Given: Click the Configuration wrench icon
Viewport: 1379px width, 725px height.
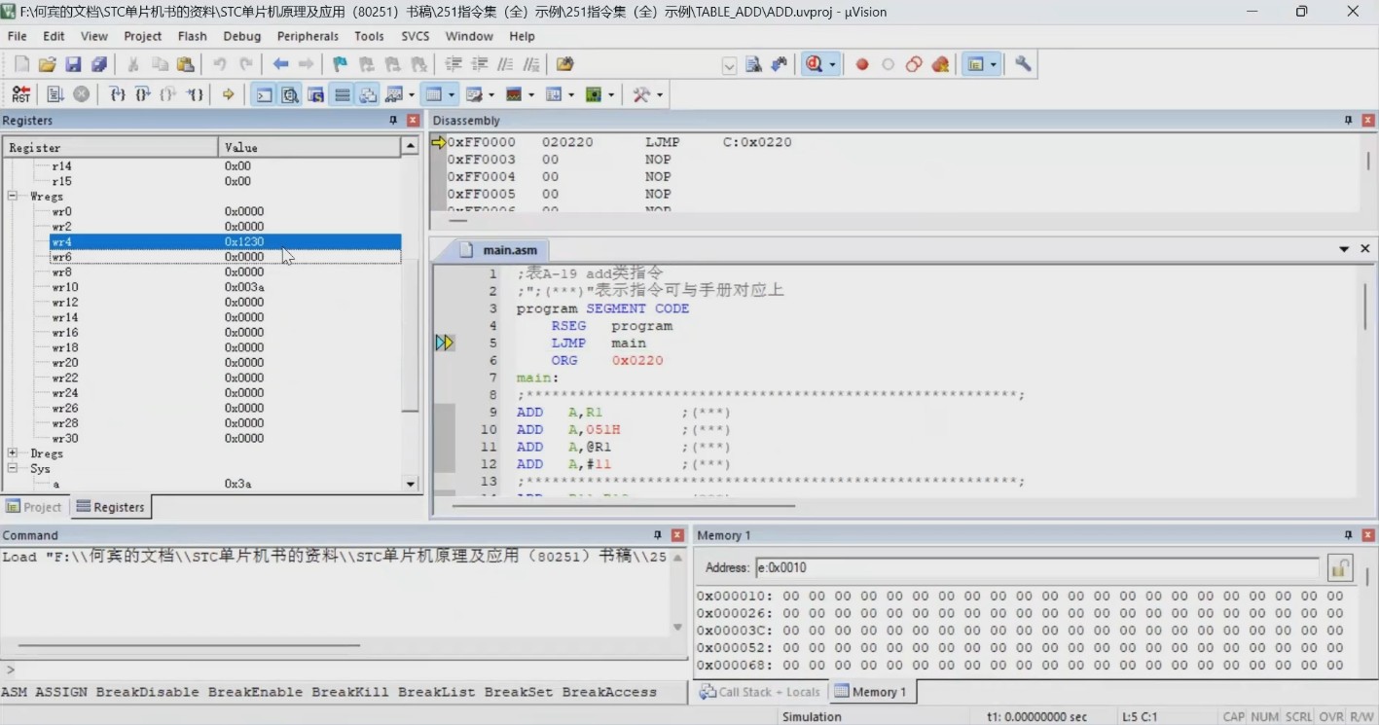Looking at the screenshot, I should (x=1023, y=64).
